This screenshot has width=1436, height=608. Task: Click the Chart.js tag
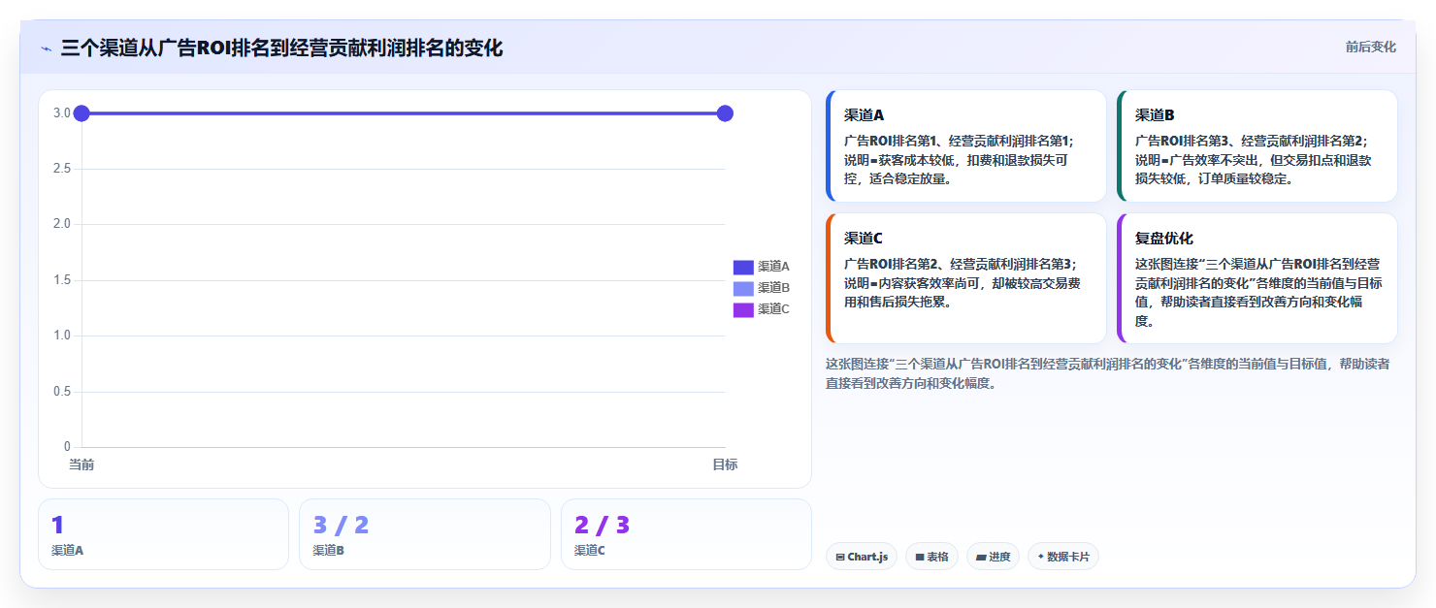point(862,557)
